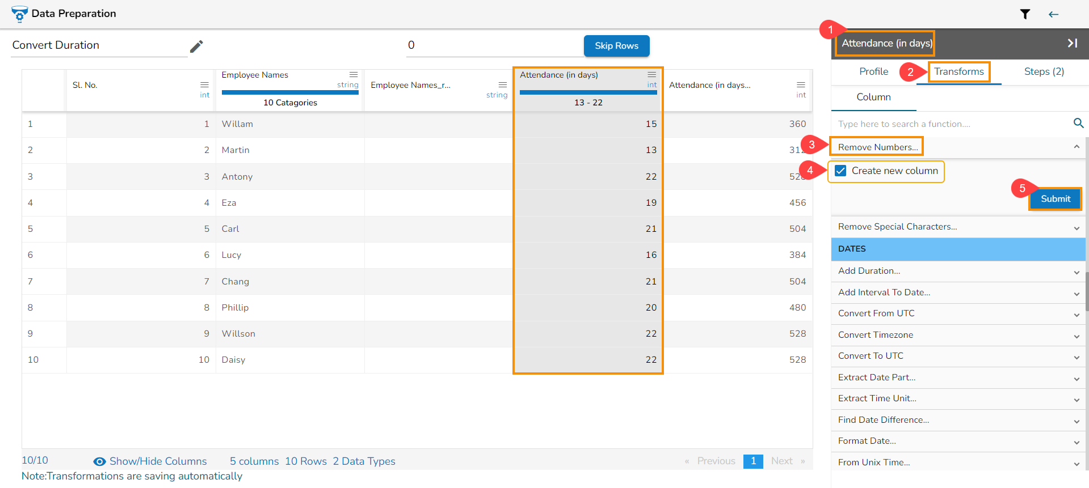The width and height of the screenshot is (1089, 488).
Task: Click the Submit button
Action: click(1055, 199)
